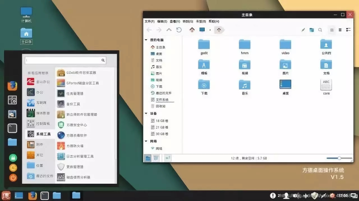Collapse the 我的电脑 sidebar section

tap(146, 40)
